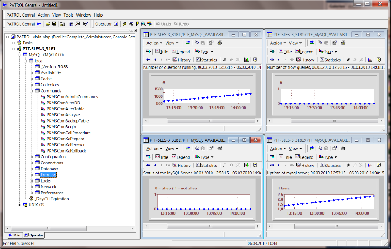Click the bar chart icon in questions running window
Image resolution: width=391 pixels, height=249 pixels.
246,60
